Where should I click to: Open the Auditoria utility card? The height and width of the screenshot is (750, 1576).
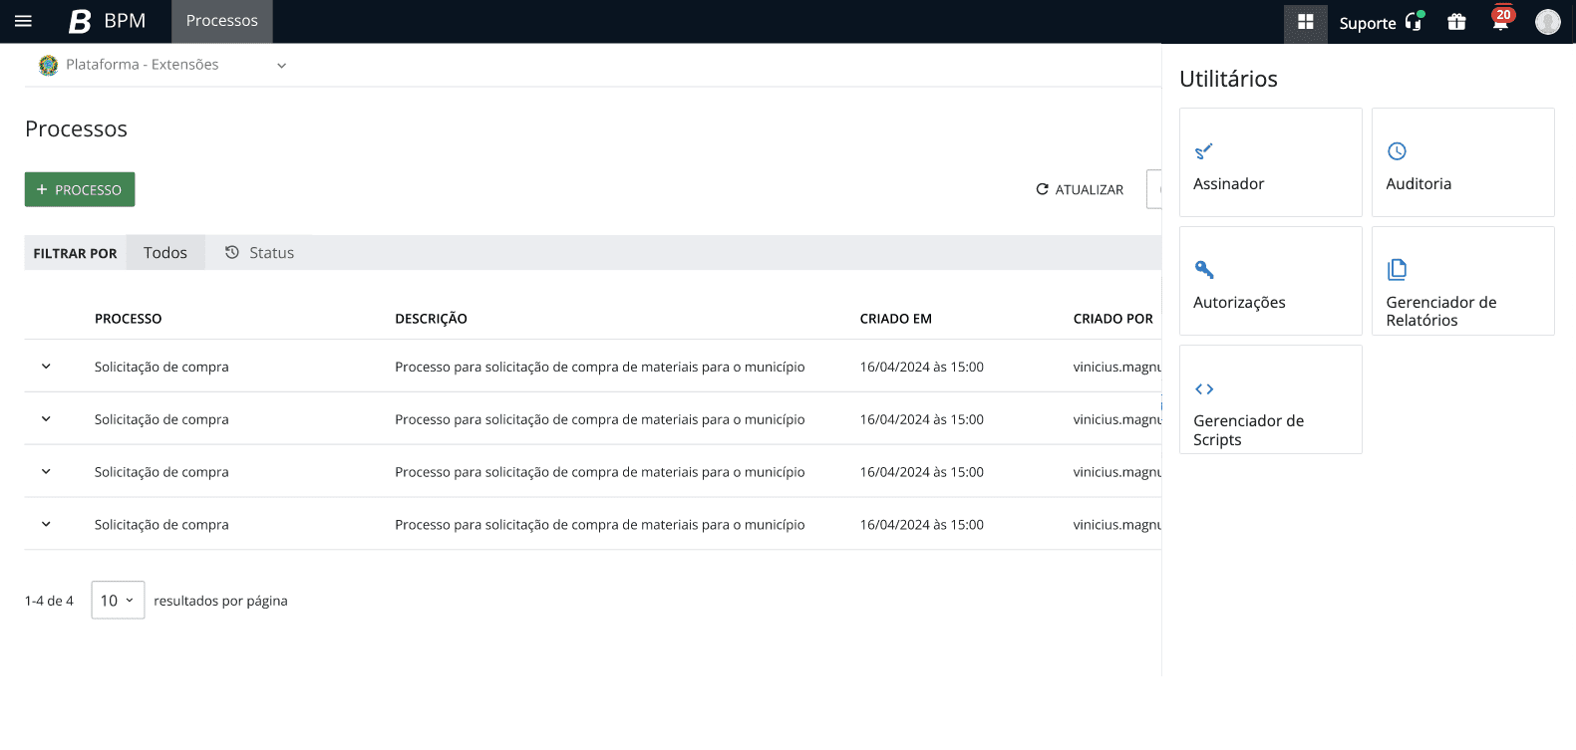(x=1462, y=162)
